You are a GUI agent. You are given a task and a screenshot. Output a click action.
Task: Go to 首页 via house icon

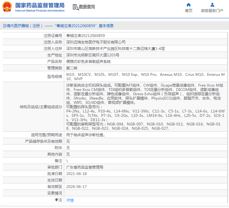click(189, 5)
